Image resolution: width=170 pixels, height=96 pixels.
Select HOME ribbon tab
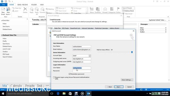point(12,5)
